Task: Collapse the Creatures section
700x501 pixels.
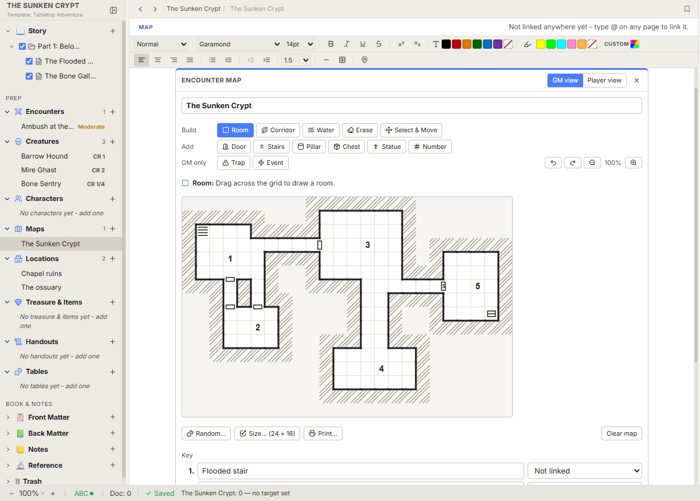Action: click(8, 141)
